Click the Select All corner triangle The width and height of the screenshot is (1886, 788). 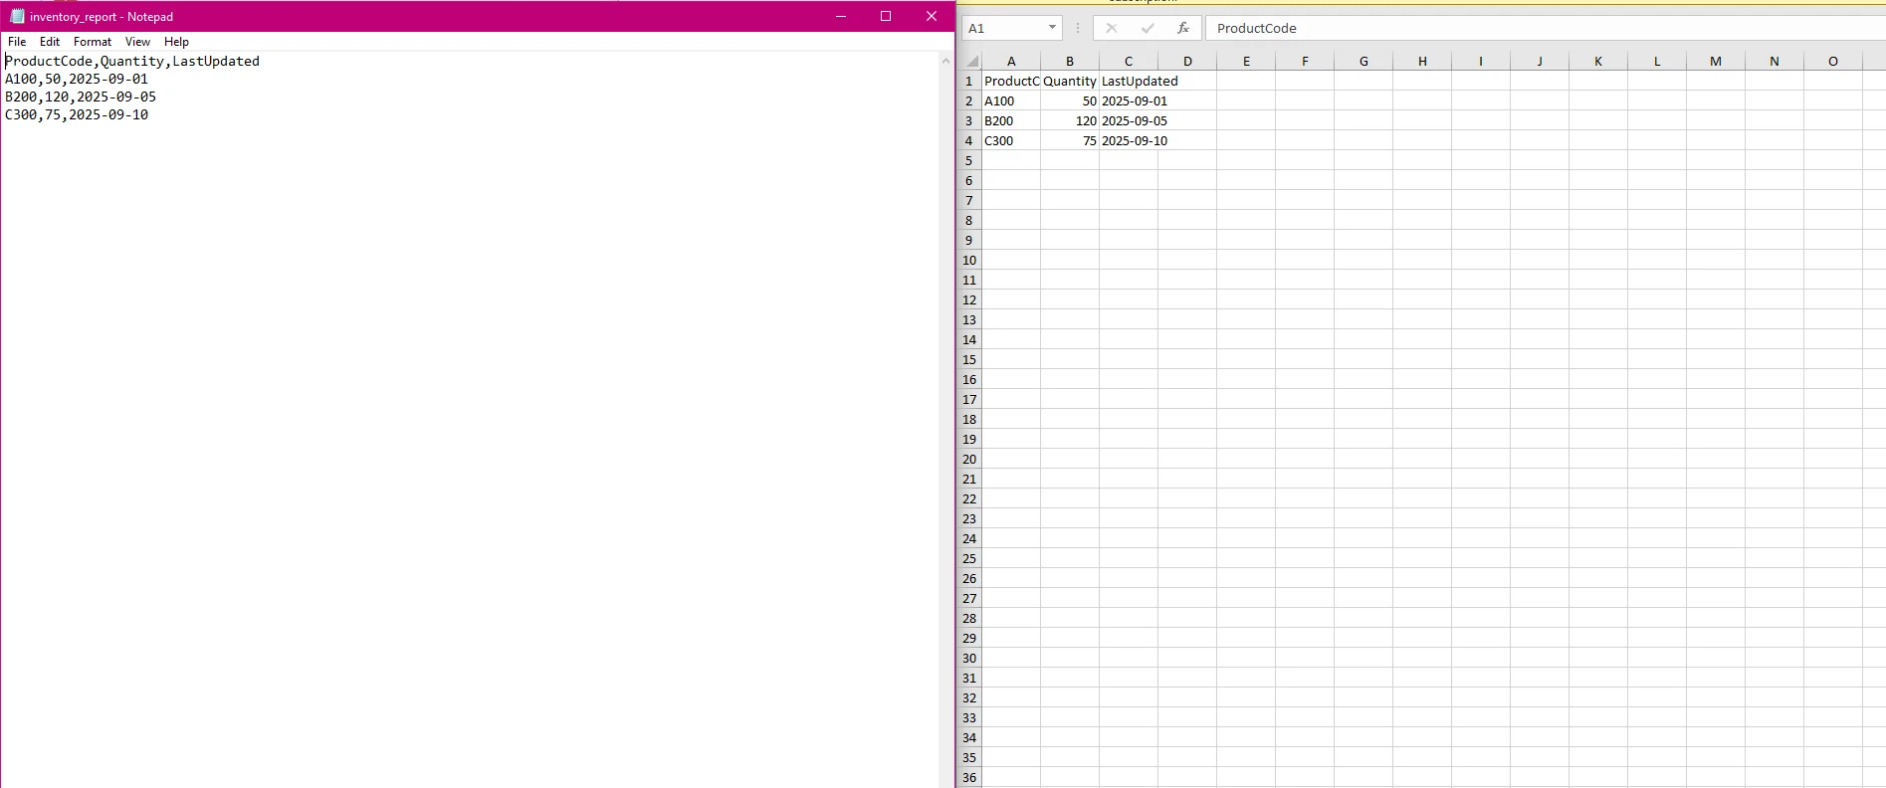(x=971, y=62)
